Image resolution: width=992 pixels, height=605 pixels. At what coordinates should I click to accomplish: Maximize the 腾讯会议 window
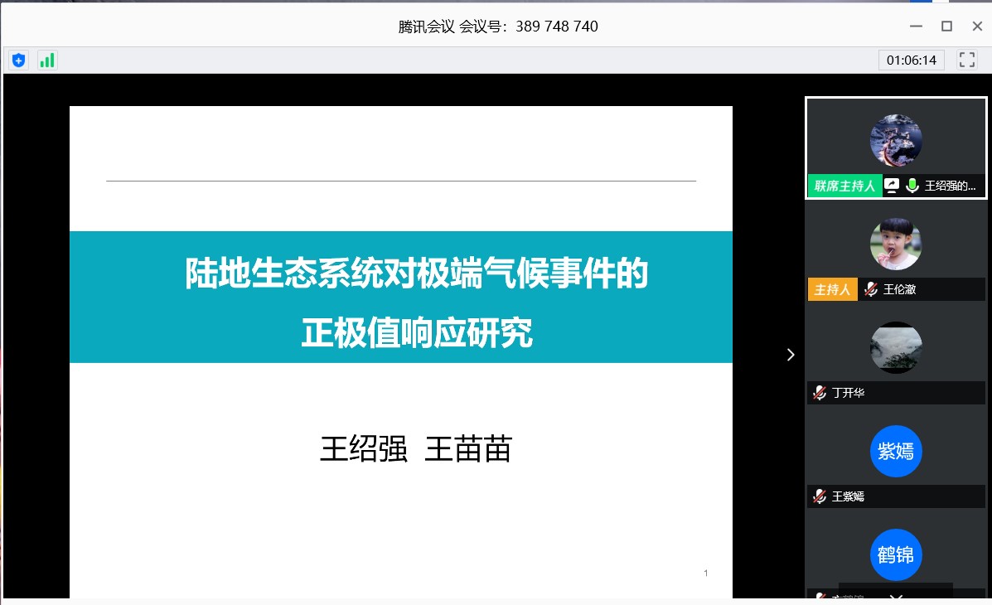(x=946, y=26)
